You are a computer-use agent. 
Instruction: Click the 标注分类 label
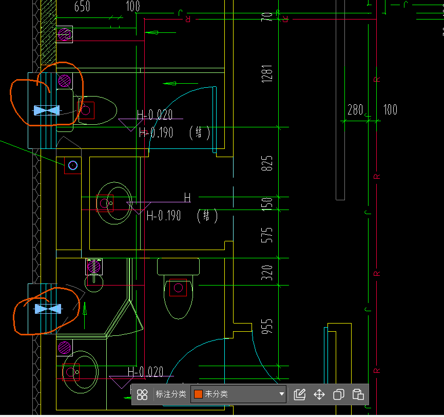(171, 394)
